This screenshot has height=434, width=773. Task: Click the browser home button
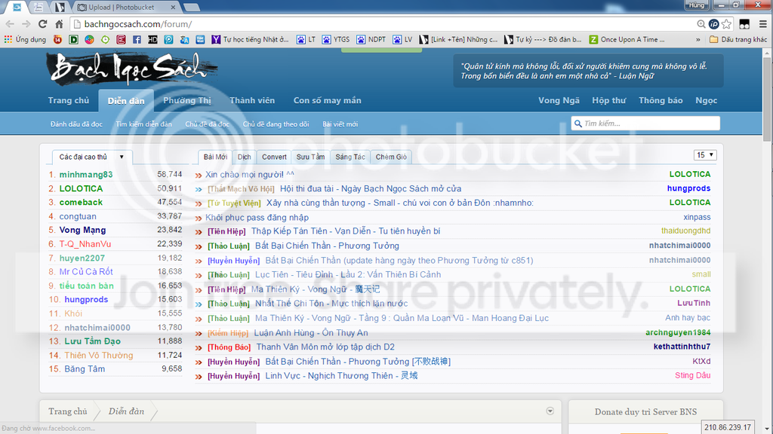click(60, 24)
